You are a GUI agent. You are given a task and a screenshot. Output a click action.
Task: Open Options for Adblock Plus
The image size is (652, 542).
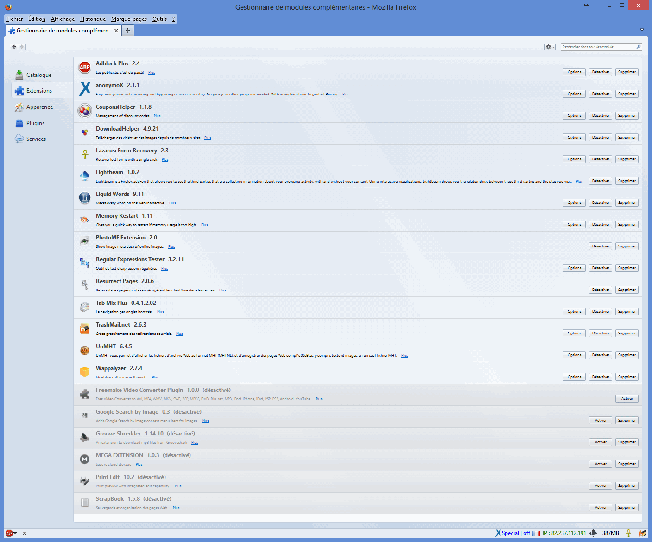click(574, 72)
